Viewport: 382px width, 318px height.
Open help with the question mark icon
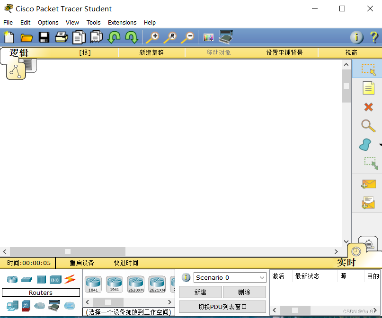pyautogui.click(x=374, y=37)
